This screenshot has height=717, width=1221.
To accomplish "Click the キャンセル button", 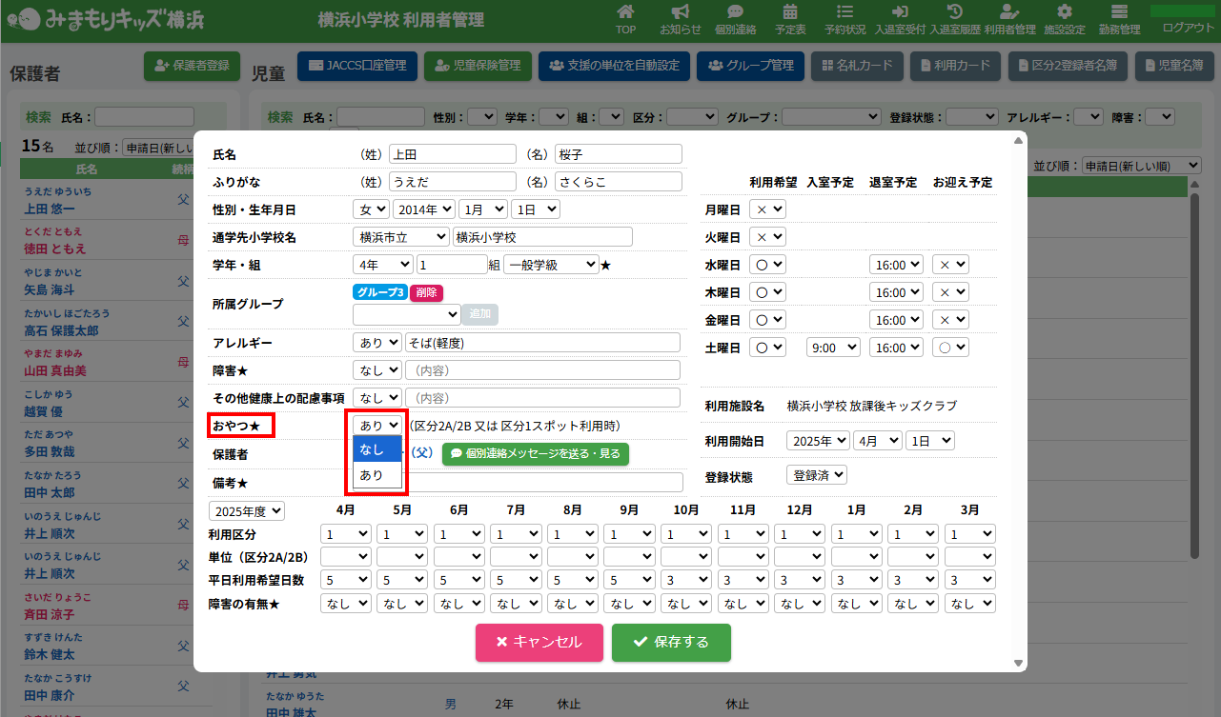I will pyautogui.click(x=540, y=642).
